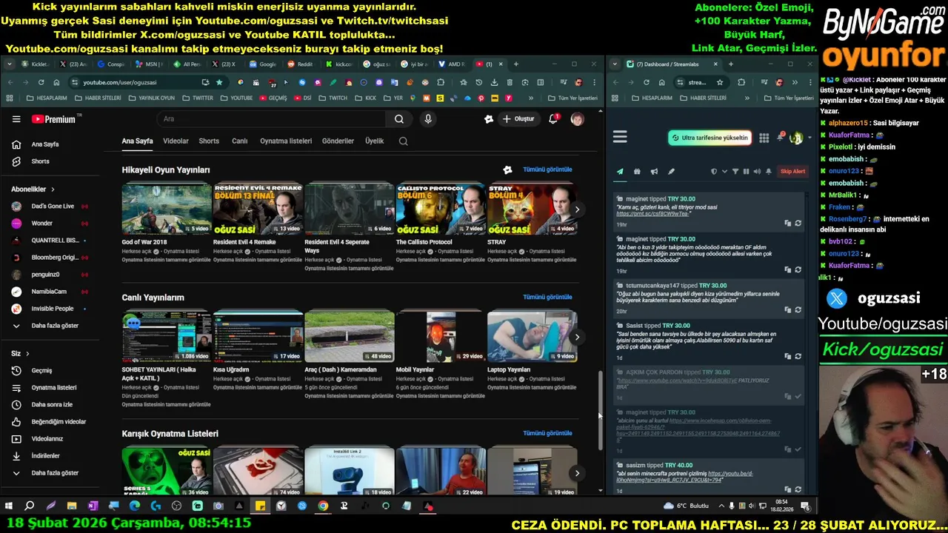This screenshot has height=533, width=948.
Task: Switch to Videolar channel tab
Action: [x=176, y=141]
